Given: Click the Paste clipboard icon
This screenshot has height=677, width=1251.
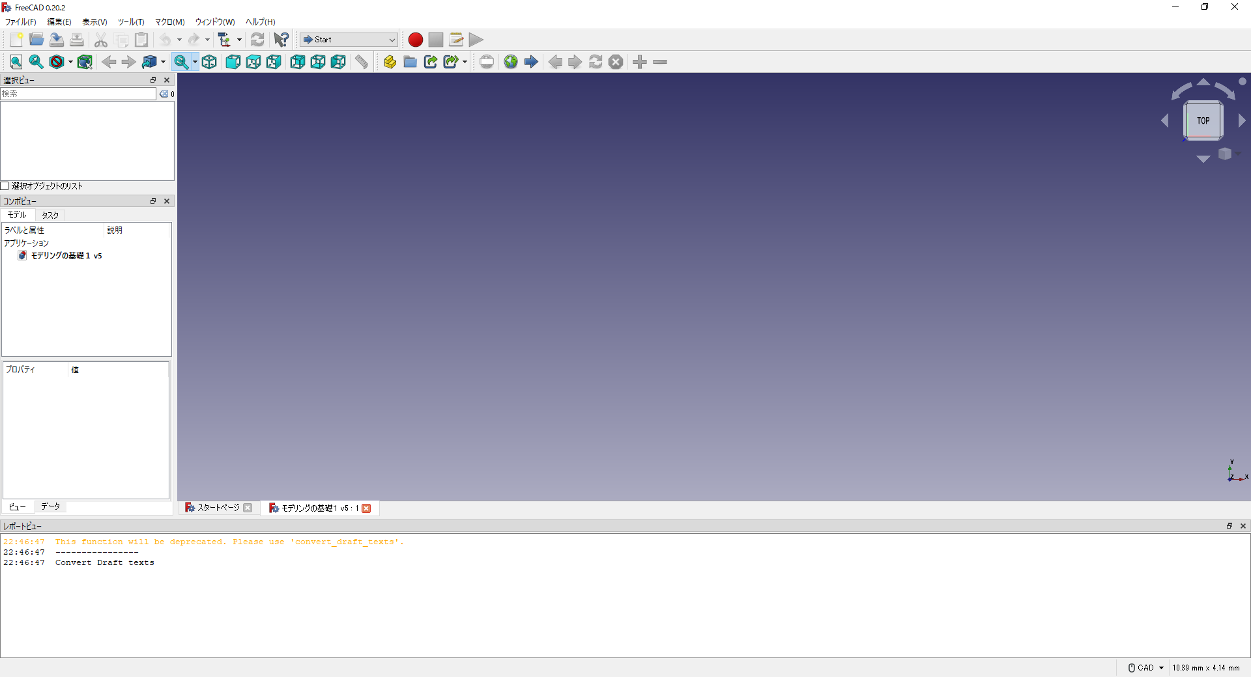Looking at the screenshot, I should click(x=141, y=40).
